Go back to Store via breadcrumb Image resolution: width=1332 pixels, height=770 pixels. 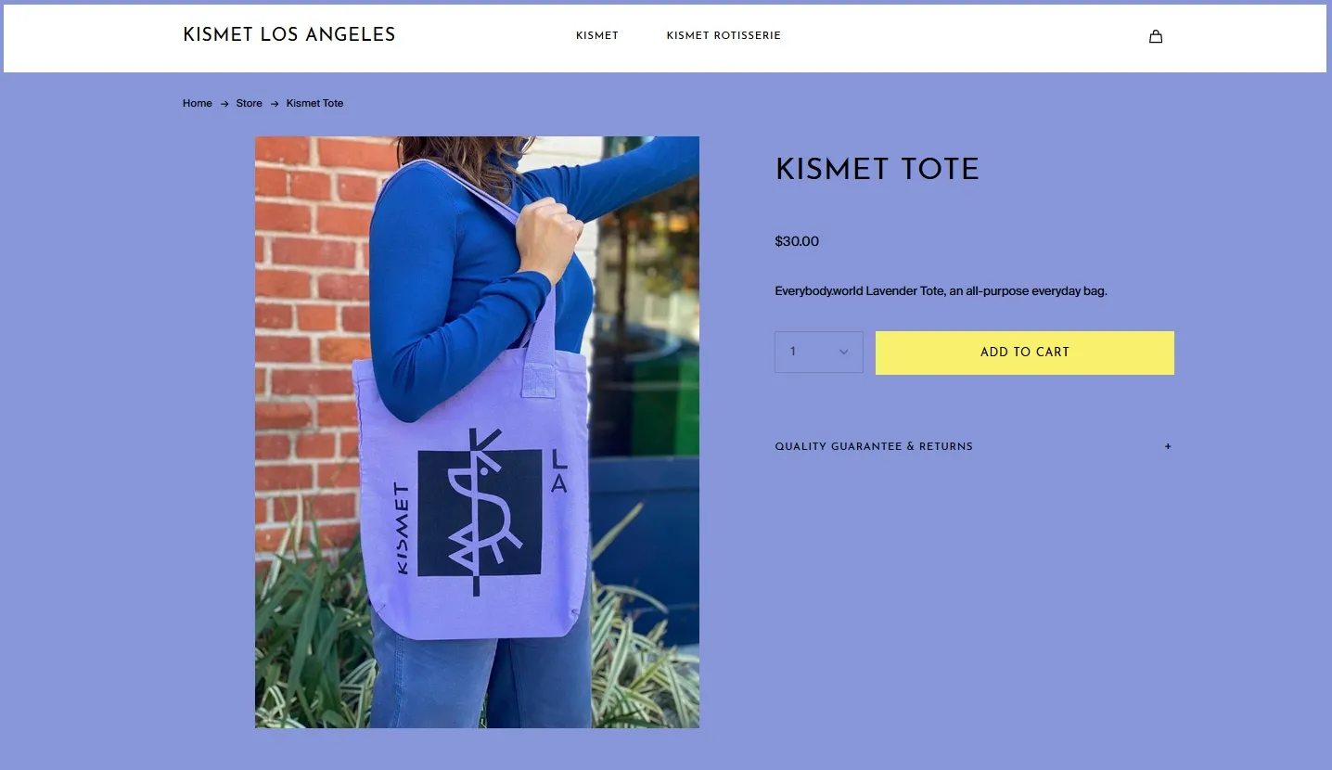coord(249,103)
